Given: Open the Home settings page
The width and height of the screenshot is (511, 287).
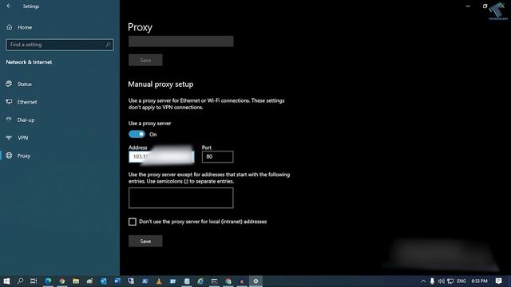Looking at the screenshot, I should pyautogui.click(x=19, y=27).
